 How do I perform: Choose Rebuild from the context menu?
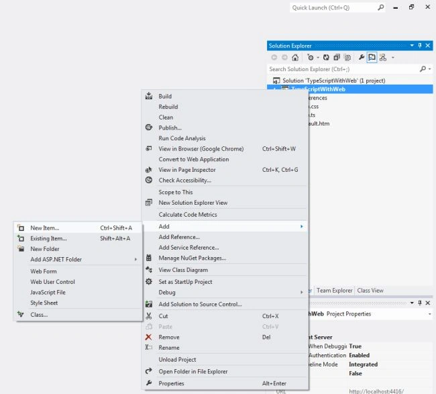tap(225, 107)
